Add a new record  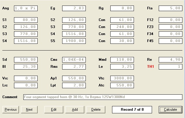coord(75,110)
